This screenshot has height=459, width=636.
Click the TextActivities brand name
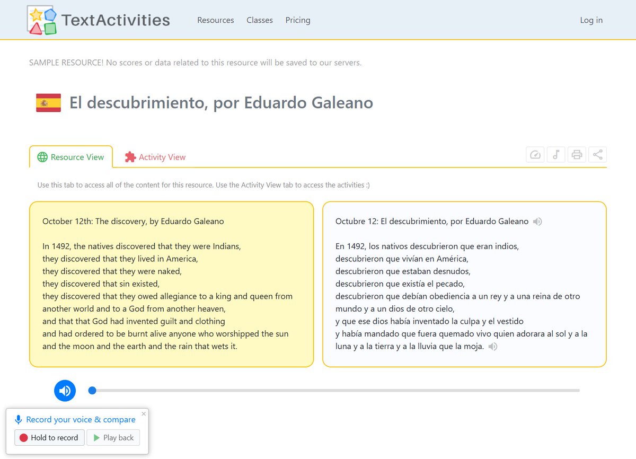[116, 20]
